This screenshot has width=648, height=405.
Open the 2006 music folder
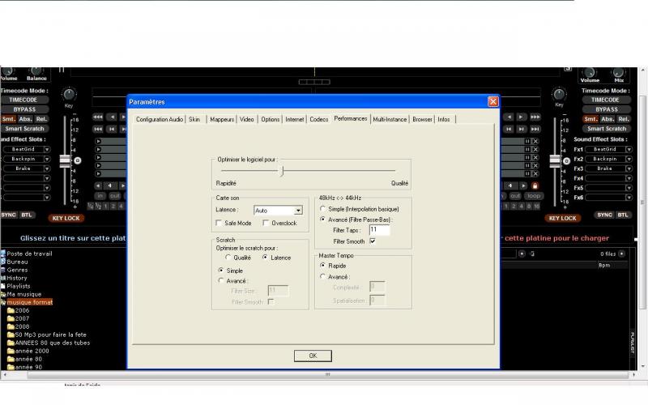[22, 310]
